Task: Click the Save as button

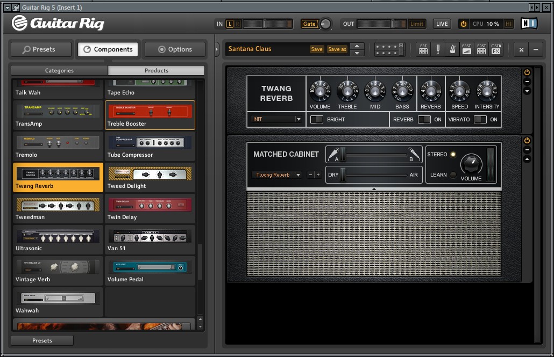Action: point(337,49)
